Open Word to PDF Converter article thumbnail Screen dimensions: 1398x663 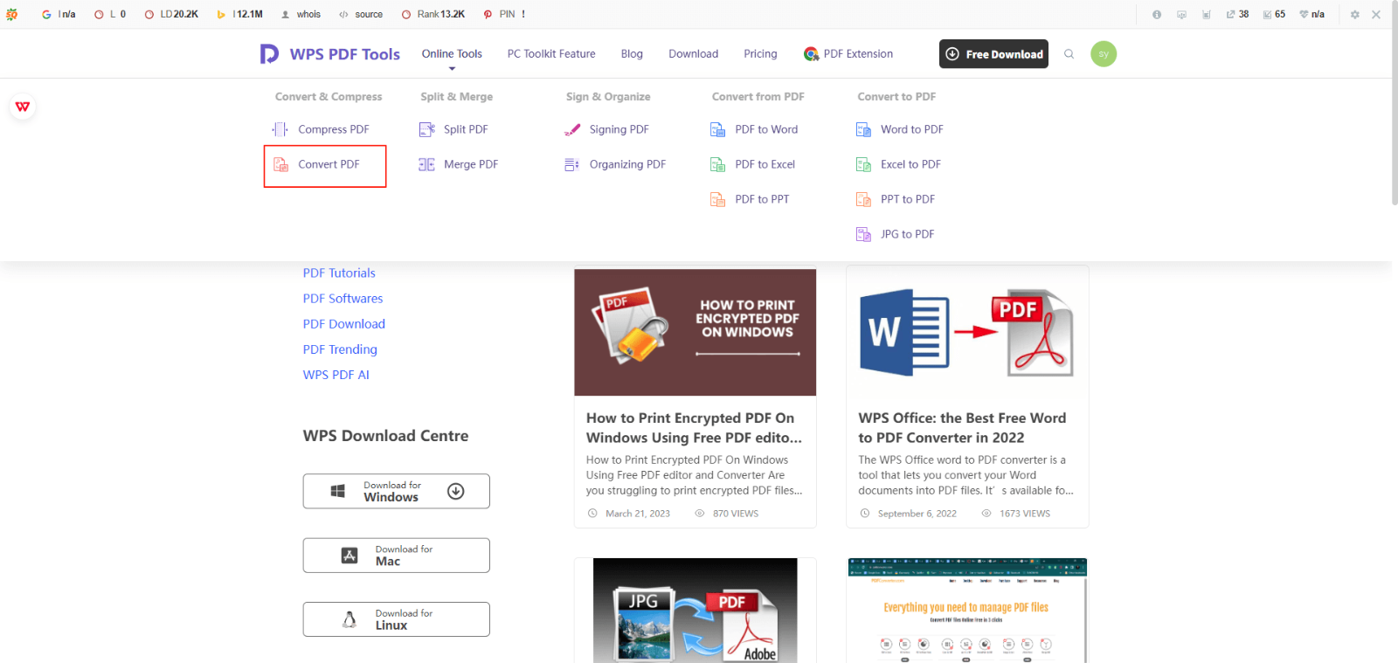[x=967, y=332]
